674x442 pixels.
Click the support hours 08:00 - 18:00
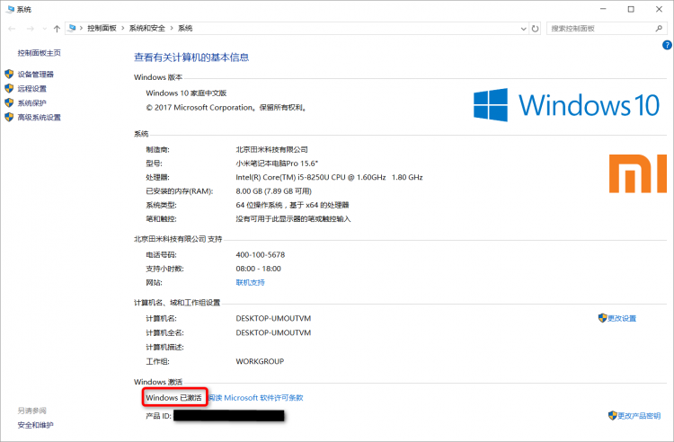[x=258, y=269]
